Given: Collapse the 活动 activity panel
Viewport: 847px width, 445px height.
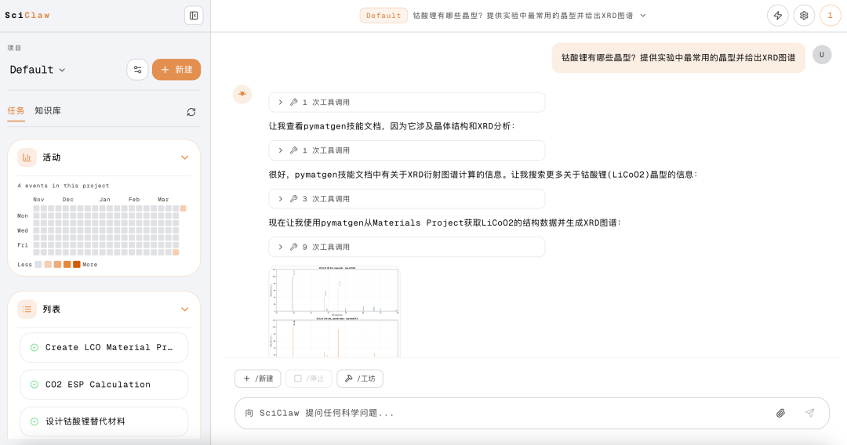Looking at the screenshot, I should pos(185,157).
